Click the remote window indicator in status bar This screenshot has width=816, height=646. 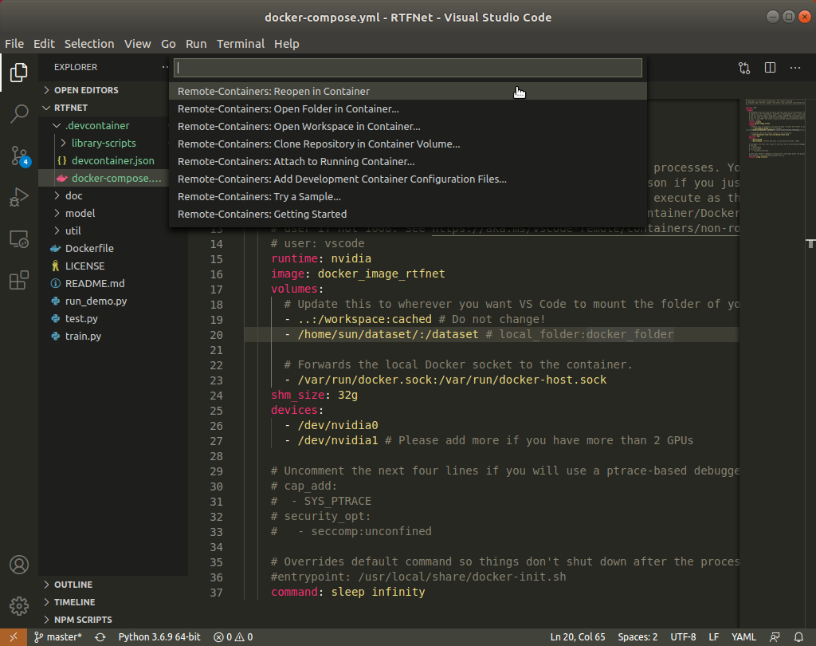(14, 637)
